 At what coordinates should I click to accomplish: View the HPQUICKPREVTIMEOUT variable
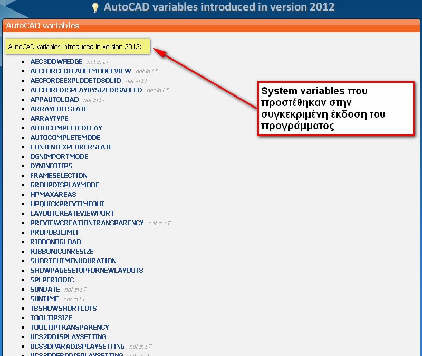tap(68, 204)
